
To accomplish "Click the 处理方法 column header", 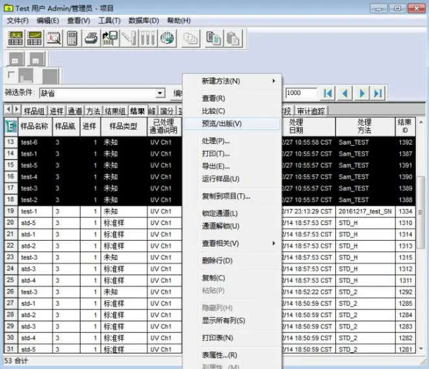I will click(x=365, y=126).
